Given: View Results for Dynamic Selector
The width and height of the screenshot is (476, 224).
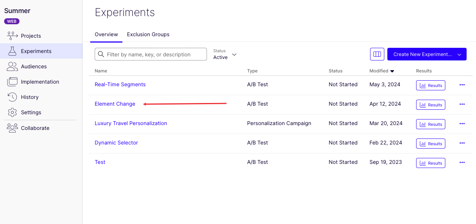Looking at the screenshot, I should click(x=430, y=144).
